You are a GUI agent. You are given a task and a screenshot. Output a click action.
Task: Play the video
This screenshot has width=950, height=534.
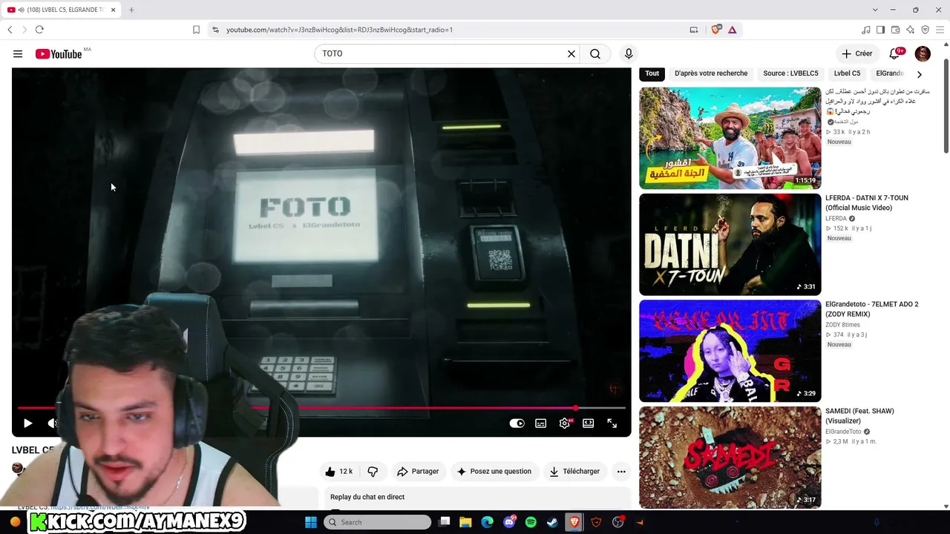[x=27, y=423]
